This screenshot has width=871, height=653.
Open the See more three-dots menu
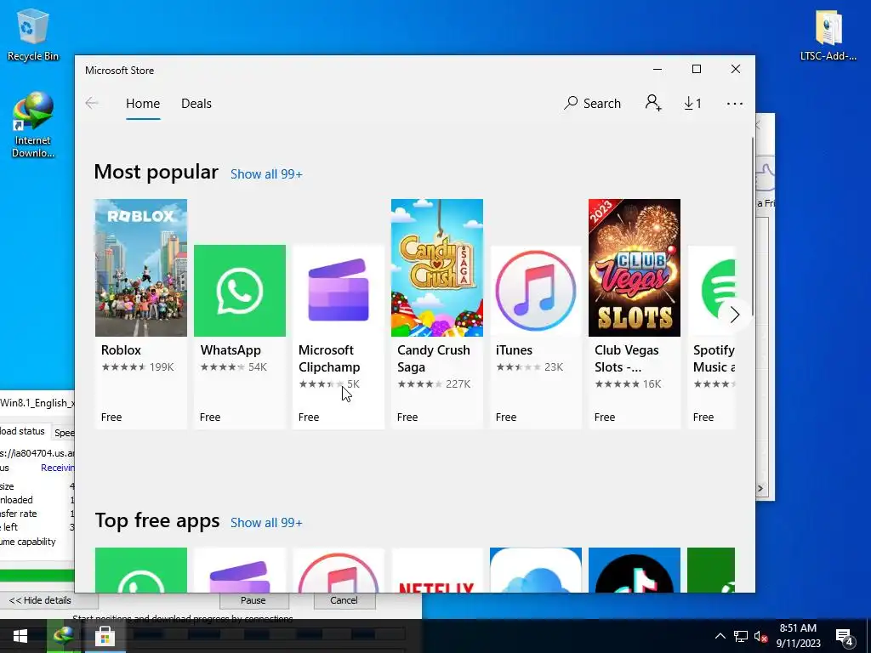pyautogui.click(x=734, y=103)
